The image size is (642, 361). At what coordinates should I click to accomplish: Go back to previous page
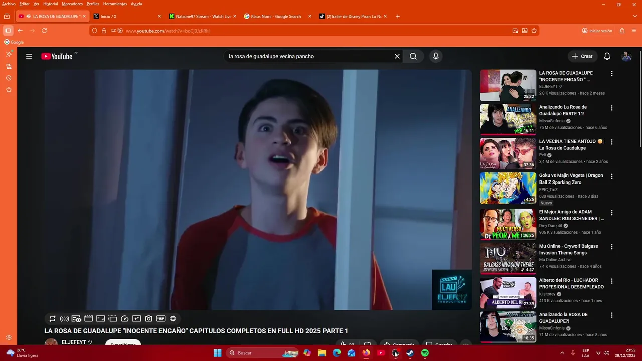point(20,31)
